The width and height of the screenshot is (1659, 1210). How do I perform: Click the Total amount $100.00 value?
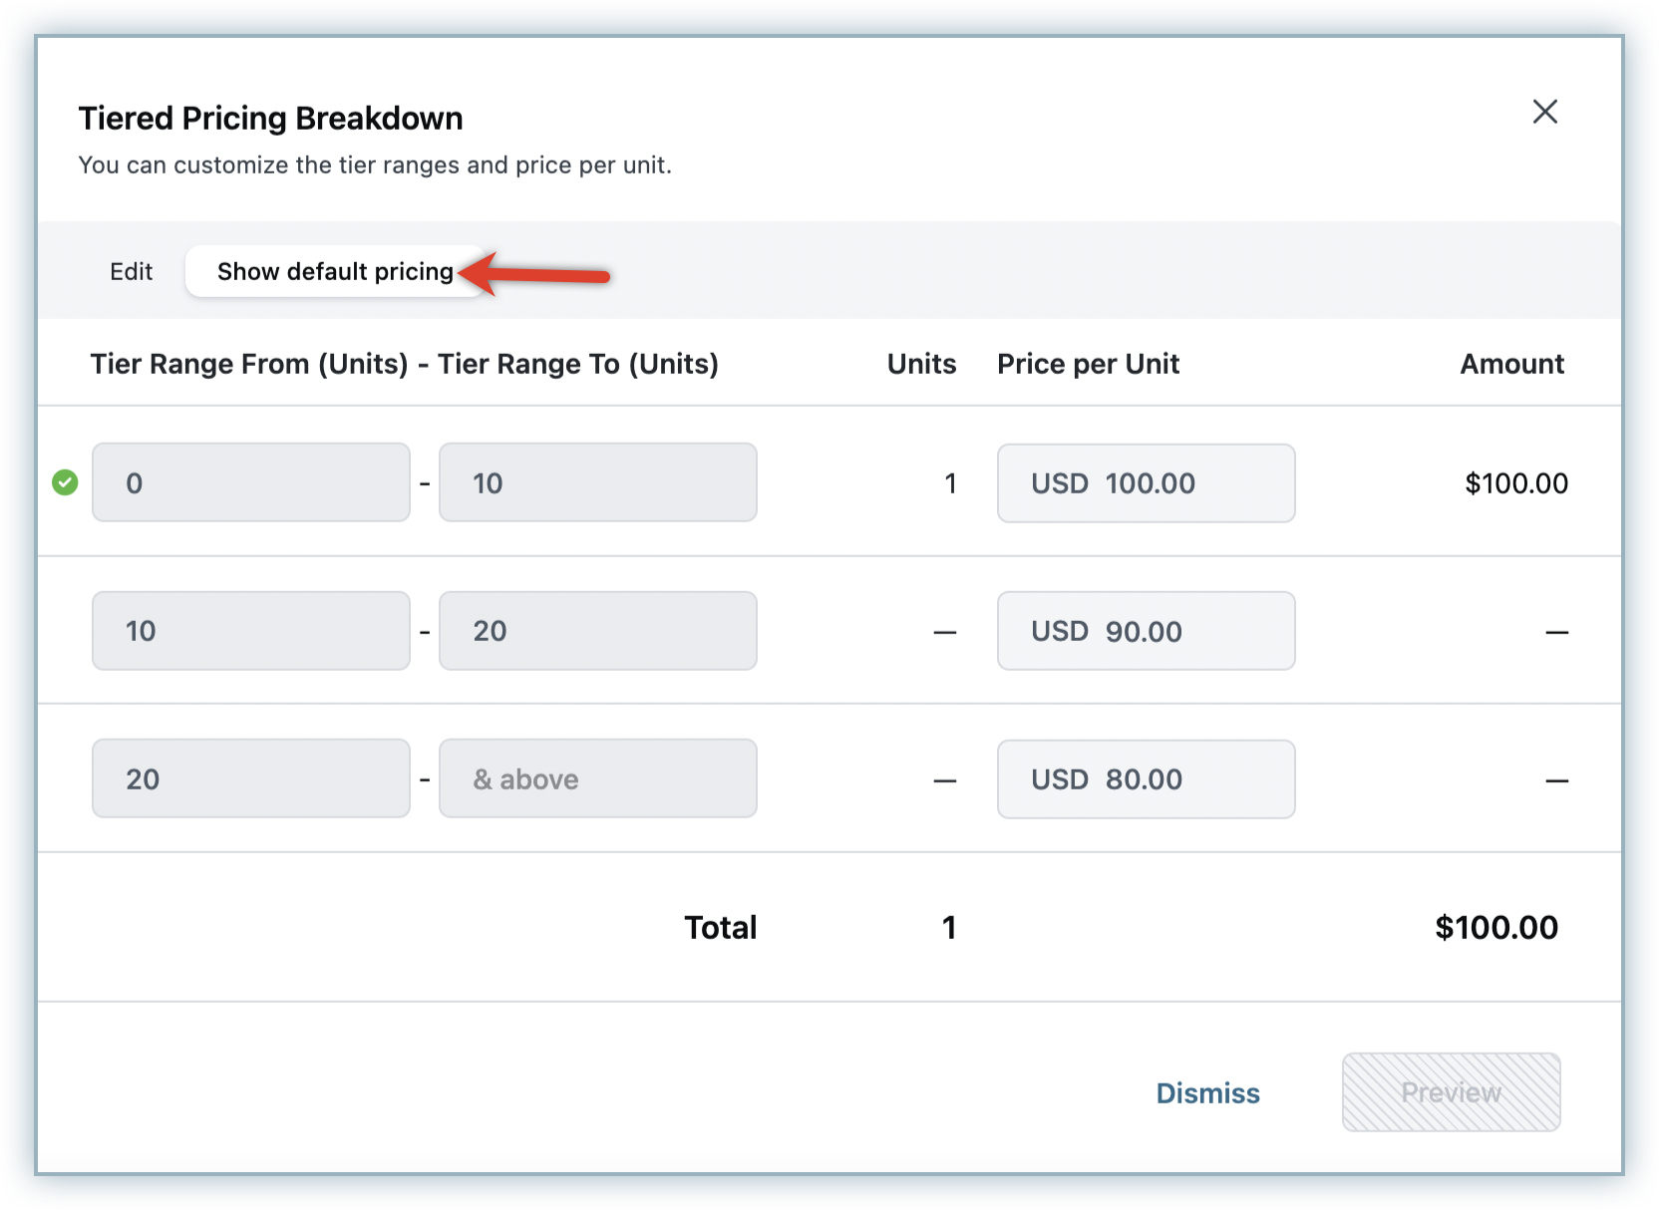1495,928
